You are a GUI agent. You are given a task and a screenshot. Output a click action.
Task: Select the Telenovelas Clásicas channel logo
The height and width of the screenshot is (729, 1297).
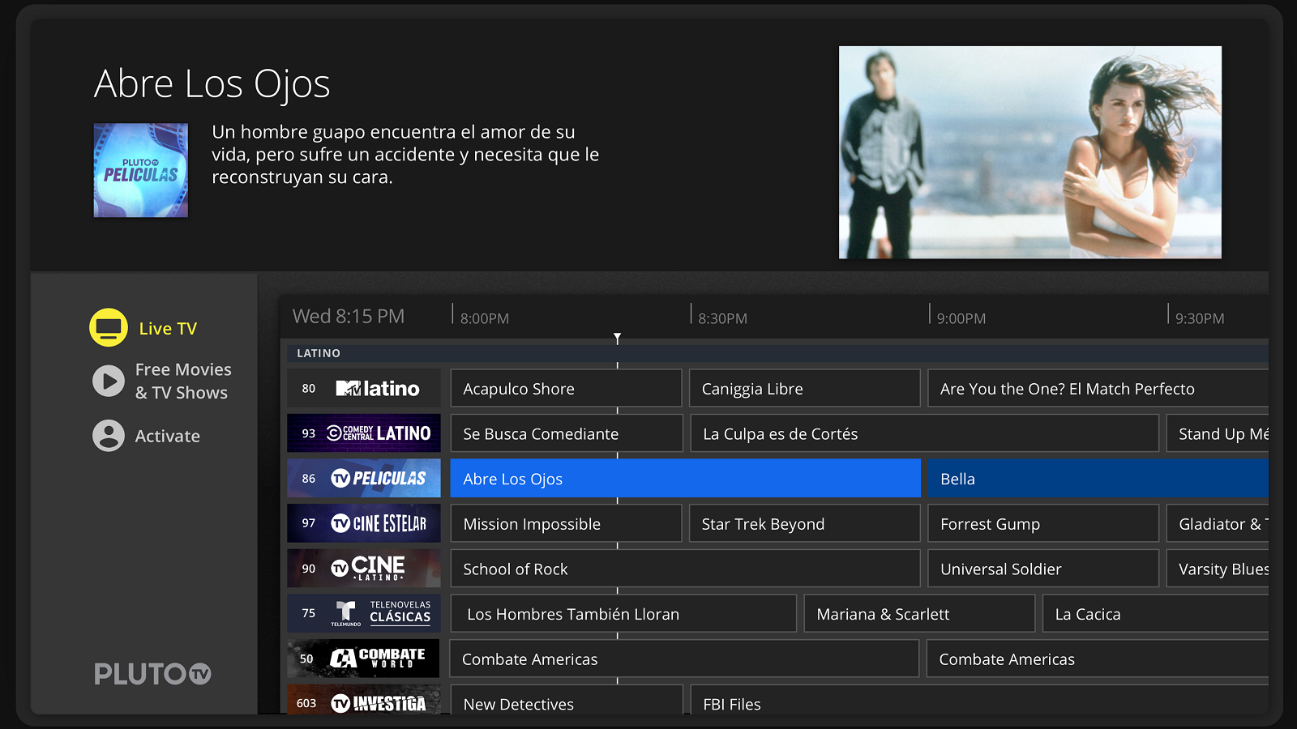pyautogui.click(x=381, y=613)
